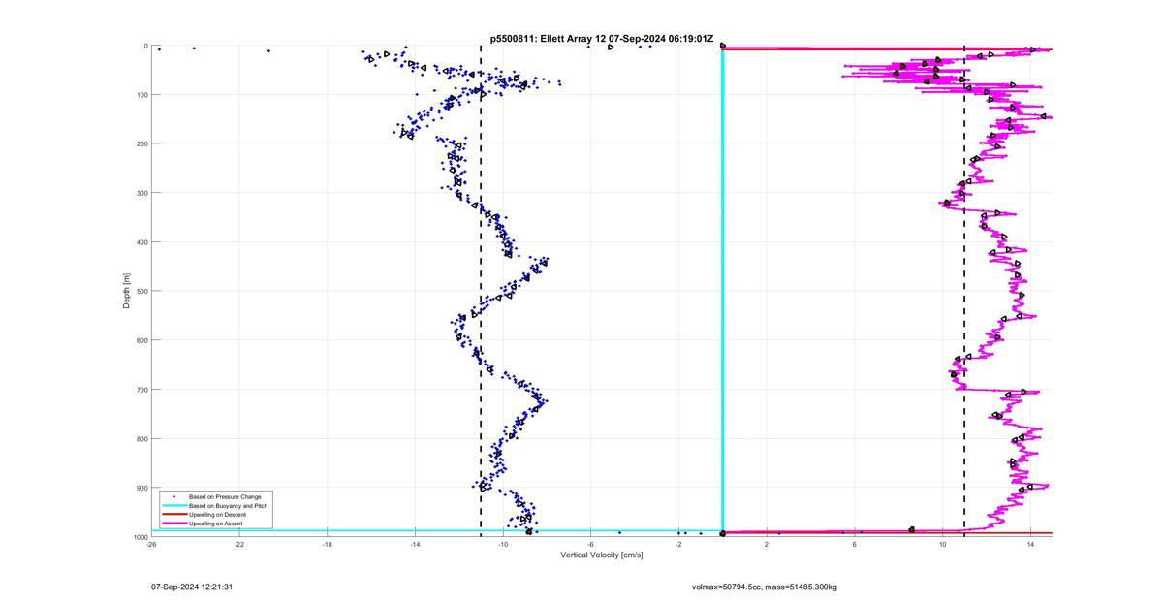
Task: Pick the cyan line sample in legend
Action: [x=173, y=505]
